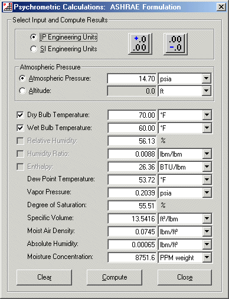Click the enthalpy field showing 26.36

pyautogui.click(x=132, y=167)
